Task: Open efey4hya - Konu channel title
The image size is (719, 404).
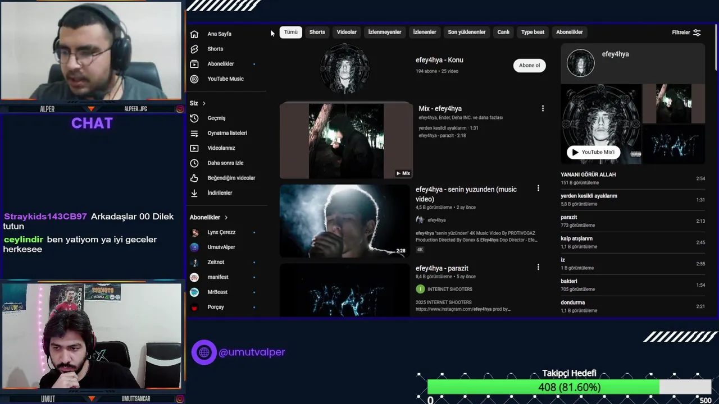Action: click(439, 60)
